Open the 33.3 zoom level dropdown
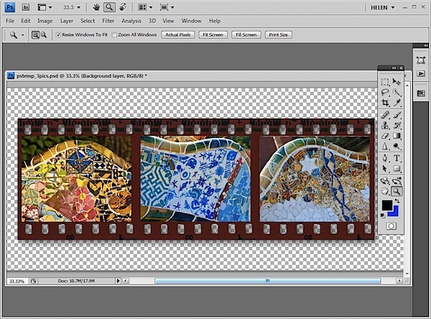Image resolution: width=431 pixels, height=319 pixels. (x=72, y=7)
